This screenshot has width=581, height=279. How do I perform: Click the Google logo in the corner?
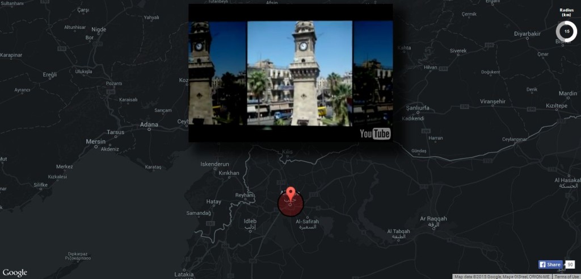14,273
